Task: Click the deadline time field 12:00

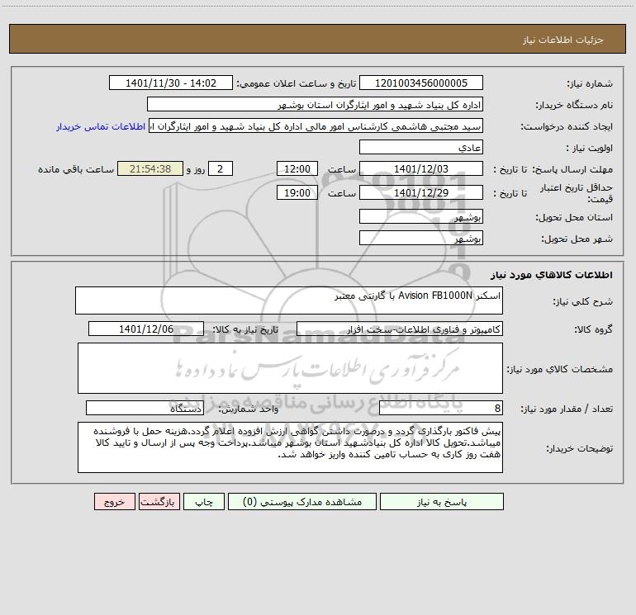Action: pos(297,168)
